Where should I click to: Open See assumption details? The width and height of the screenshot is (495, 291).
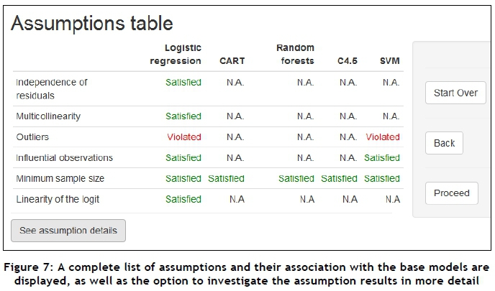68,230
